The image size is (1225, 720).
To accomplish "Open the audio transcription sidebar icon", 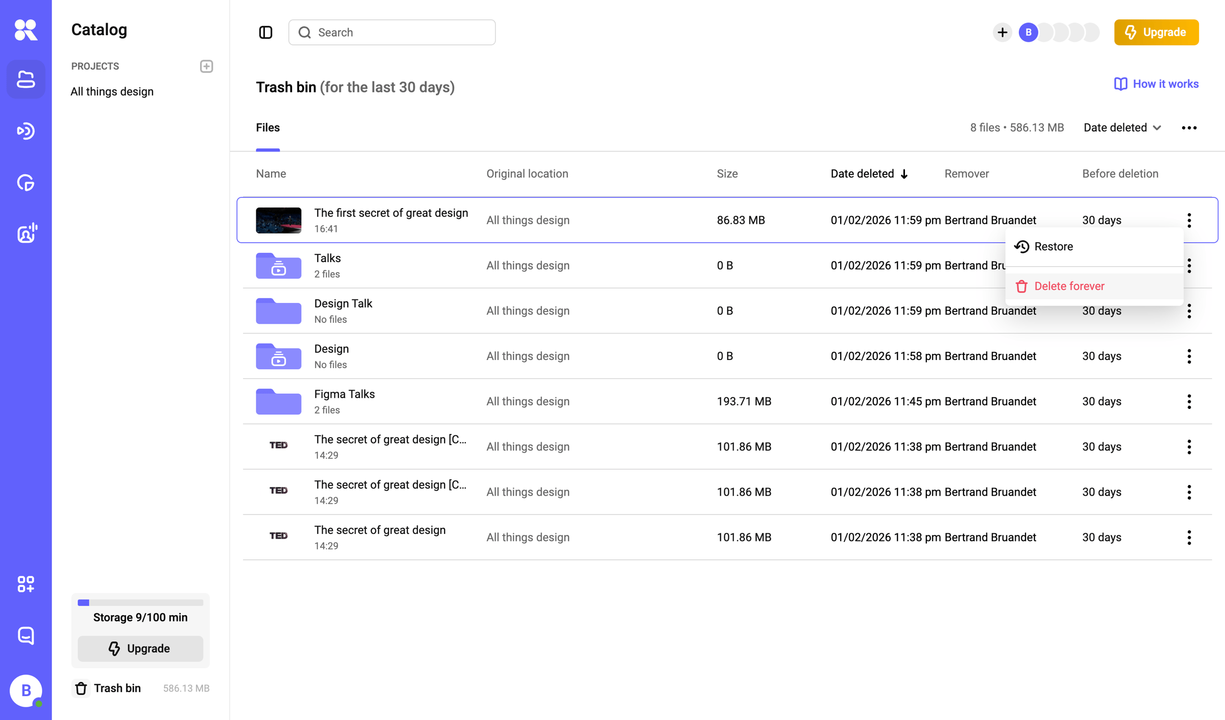I will tap(26, 131).
